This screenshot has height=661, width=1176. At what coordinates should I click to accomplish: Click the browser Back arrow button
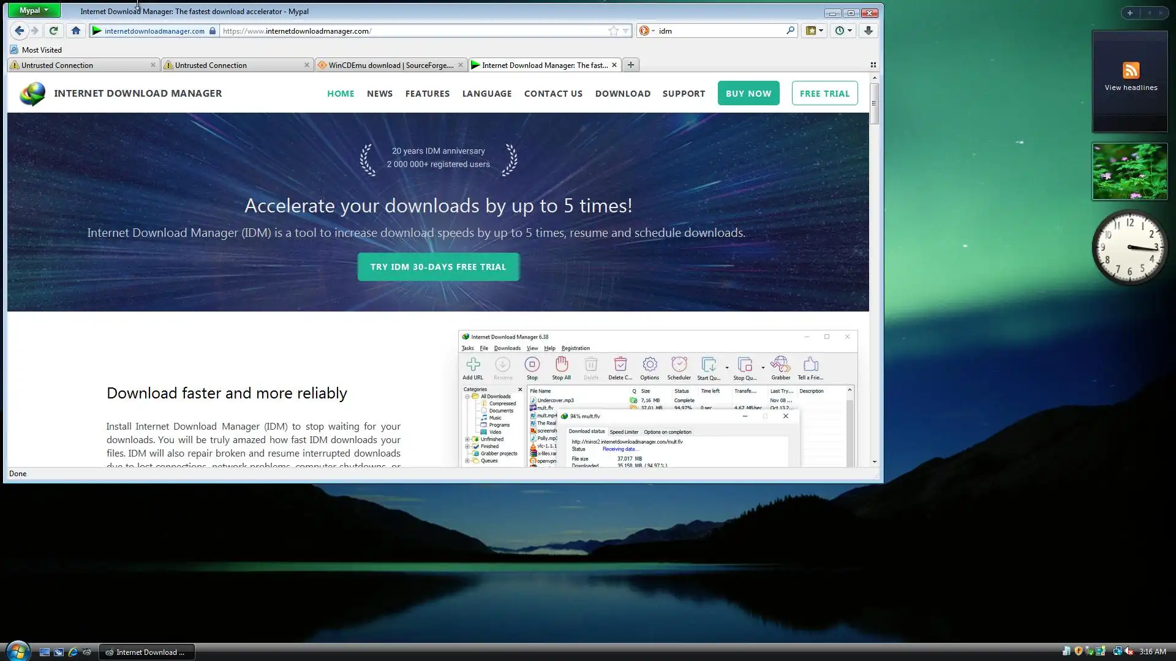(x=19, y=31)
